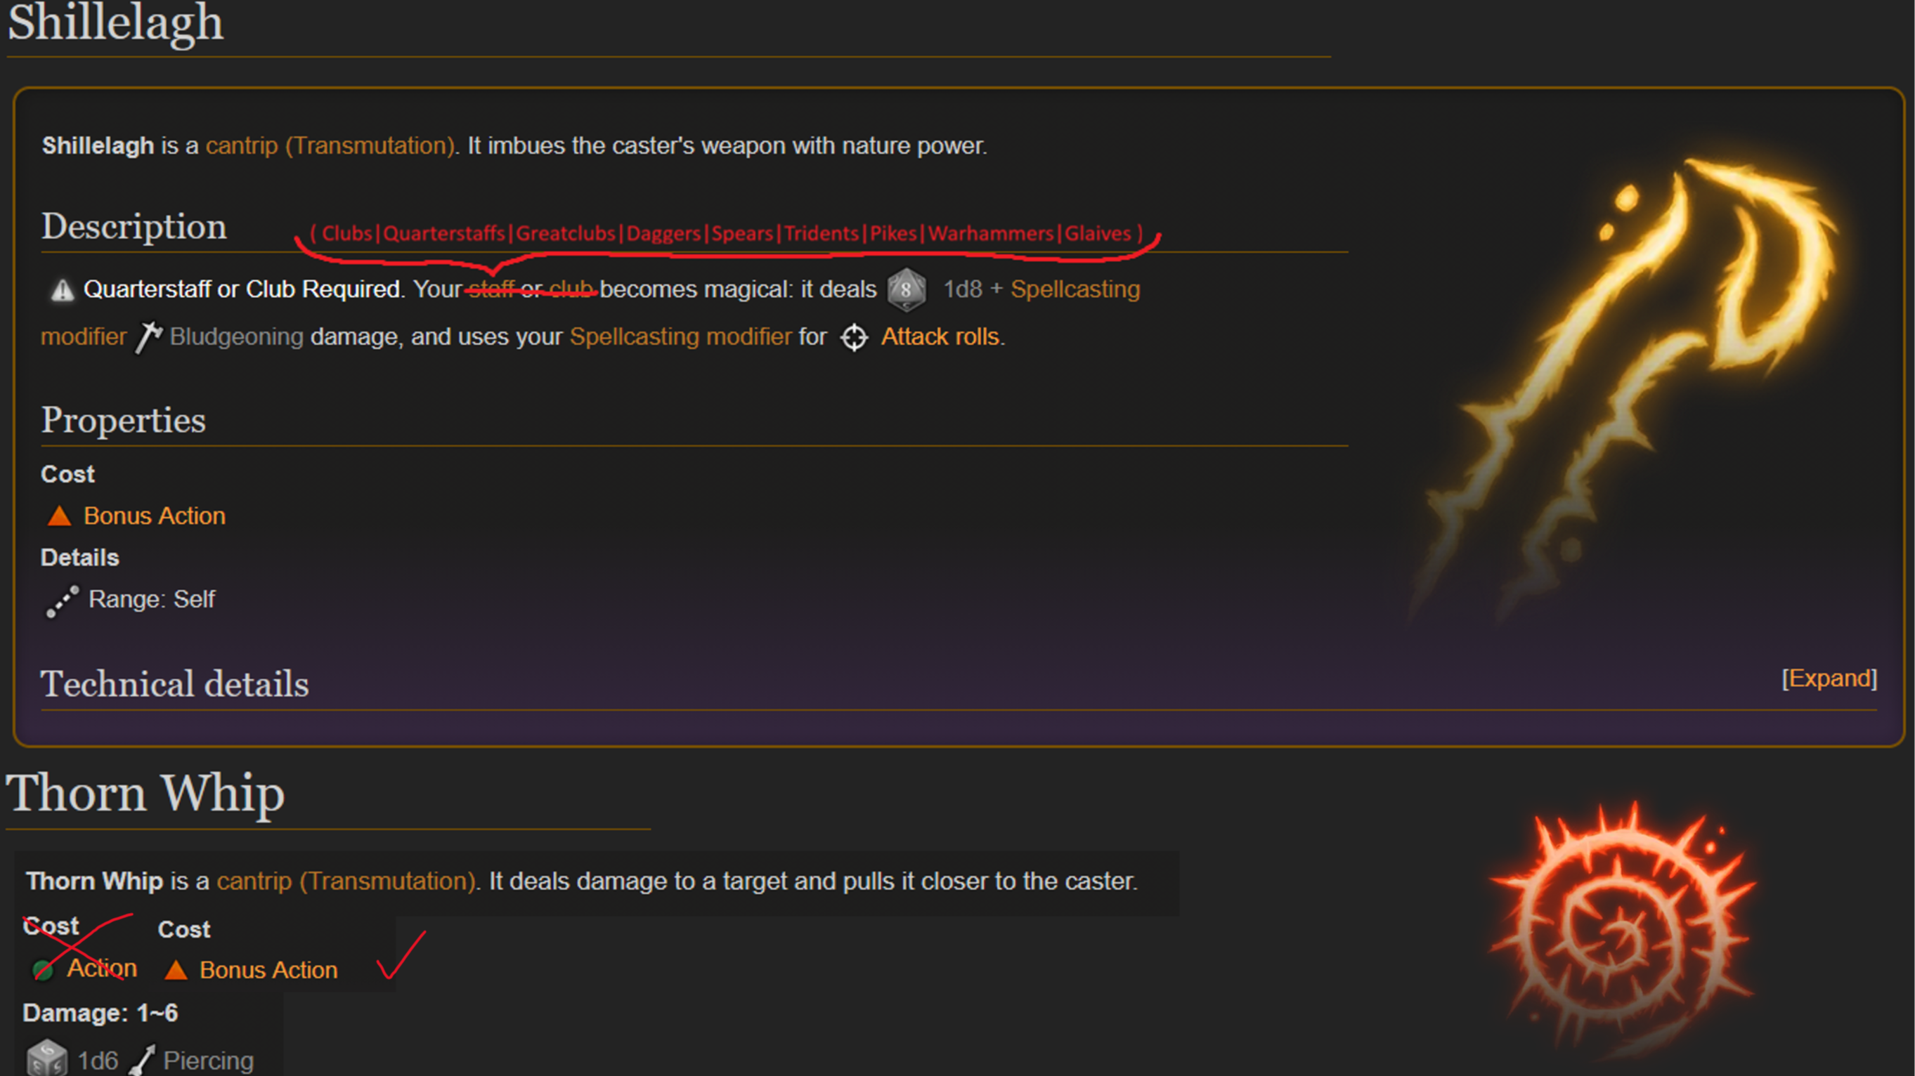The height and width of the screenshot is (1076, 1915).
Task: Click the d8 dice icon
Action: 907,290
